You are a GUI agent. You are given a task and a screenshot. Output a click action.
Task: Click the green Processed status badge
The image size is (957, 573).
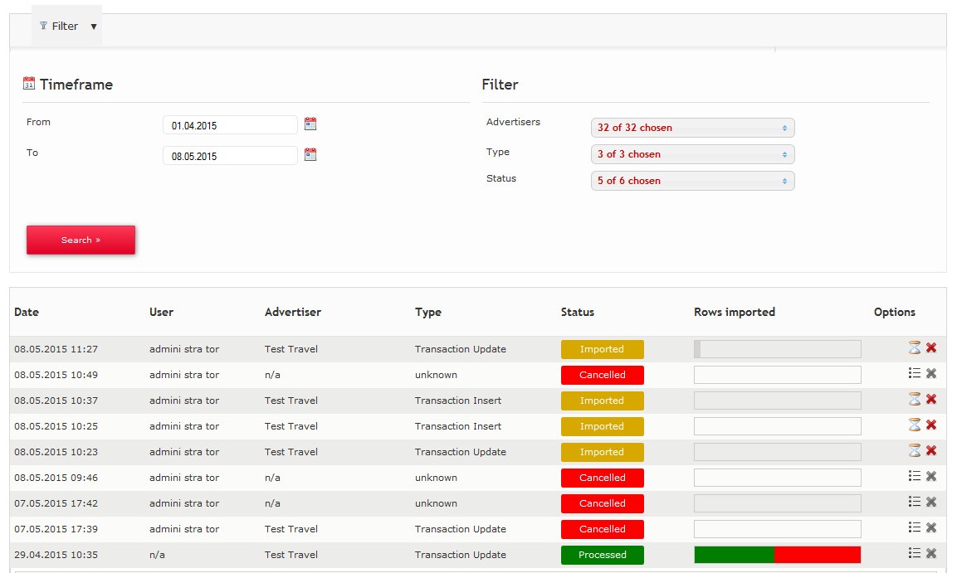coord(603,555)
